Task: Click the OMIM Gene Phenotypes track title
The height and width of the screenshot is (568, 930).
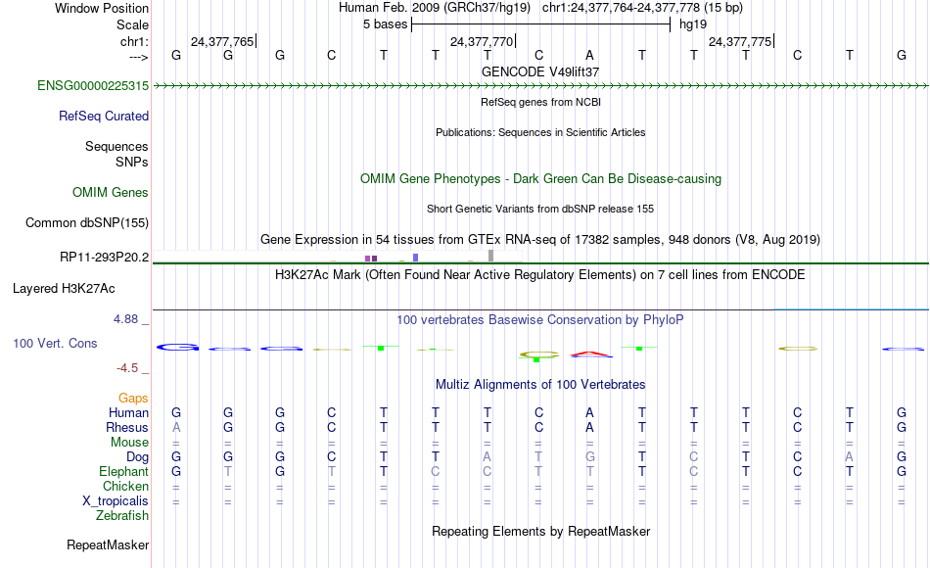Action: click(x=540, y=178)
